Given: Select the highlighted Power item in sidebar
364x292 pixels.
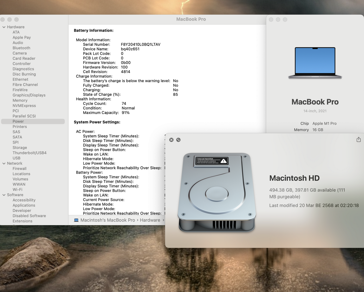Looking at the screenshot, I should tap(33, 121).
